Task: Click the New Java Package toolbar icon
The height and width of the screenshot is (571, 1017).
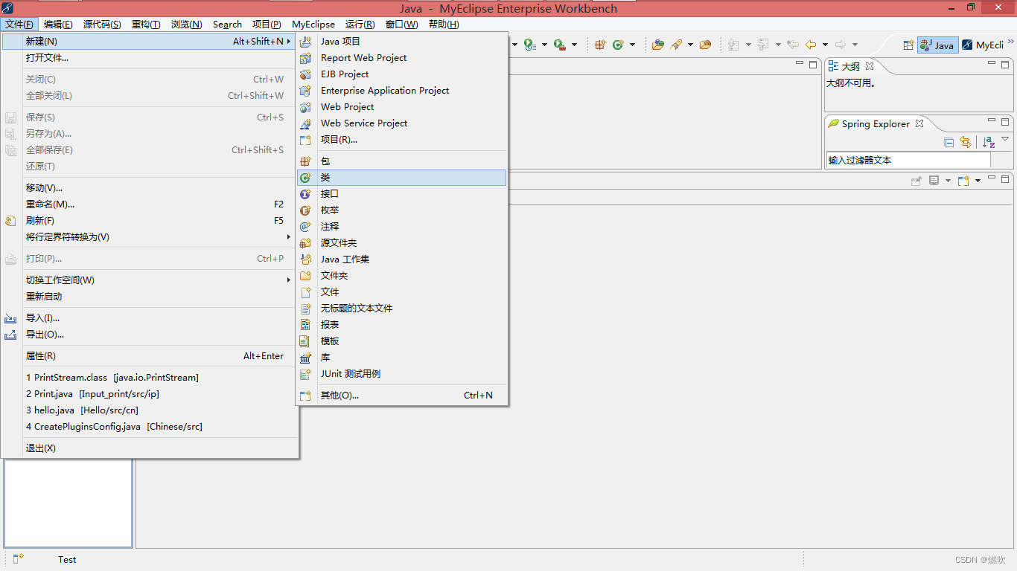Action: [601, 45]
